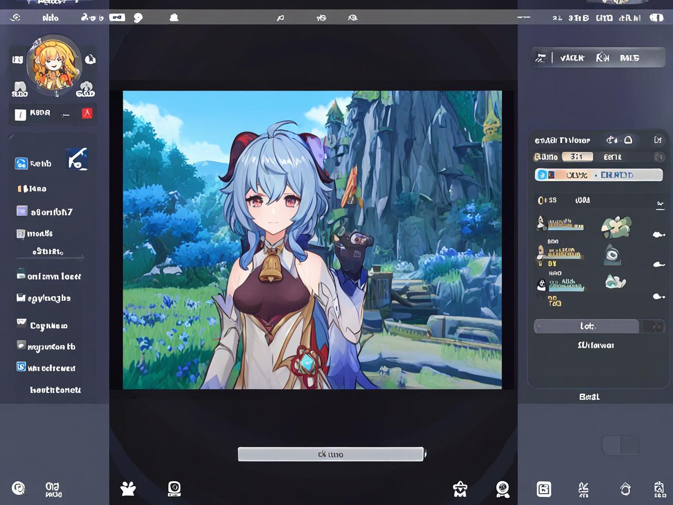This screenshot has height=505, width=673.
Task: Click the pouch icon in bottom bar
Action: (625, 489)
